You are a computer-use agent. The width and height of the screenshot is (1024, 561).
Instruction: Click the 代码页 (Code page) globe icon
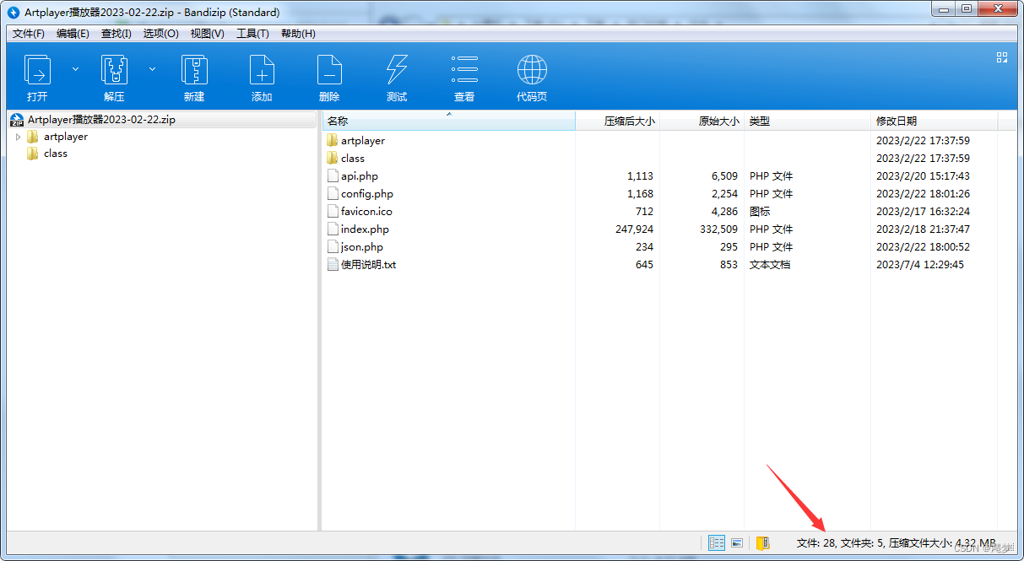coord(532,69)
